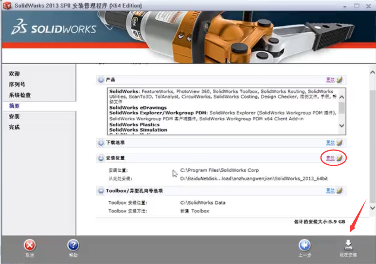Select 摘要 step in sidebar
The width and height of the screenshot is (376, 264).
click(x=14, y=106)
